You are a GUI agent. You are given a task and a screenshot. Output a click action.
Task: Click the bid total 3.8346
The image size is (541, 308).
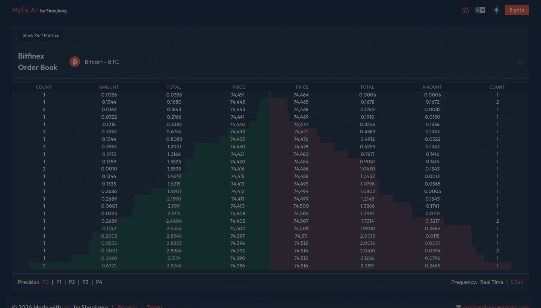(174, 266)
